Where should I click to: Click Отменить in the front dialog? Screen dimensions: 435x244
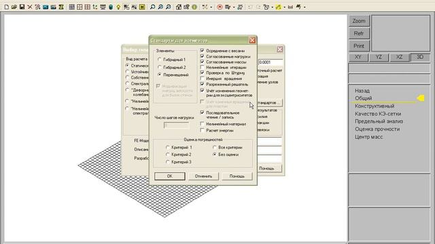[203, 176]
